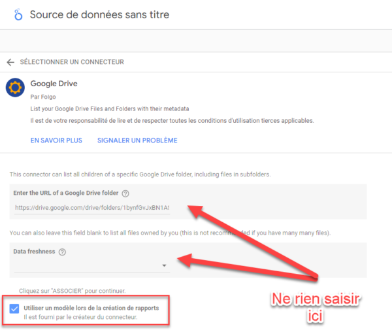The height and width of the screenshot is (332, 392).
Task: Open help icon next to Data freshness
Action: [x=62, y=252]
